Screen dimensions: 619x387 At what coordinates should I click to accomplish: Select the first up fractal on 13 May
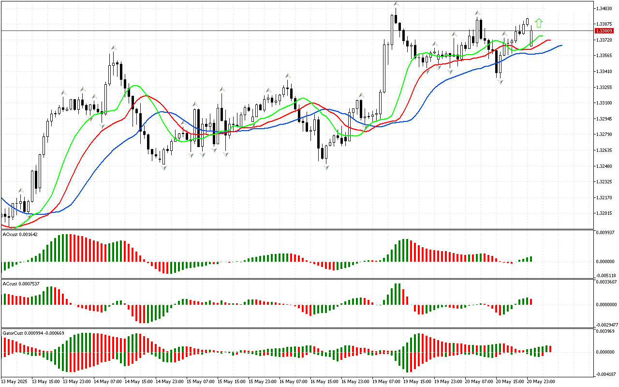21,191
